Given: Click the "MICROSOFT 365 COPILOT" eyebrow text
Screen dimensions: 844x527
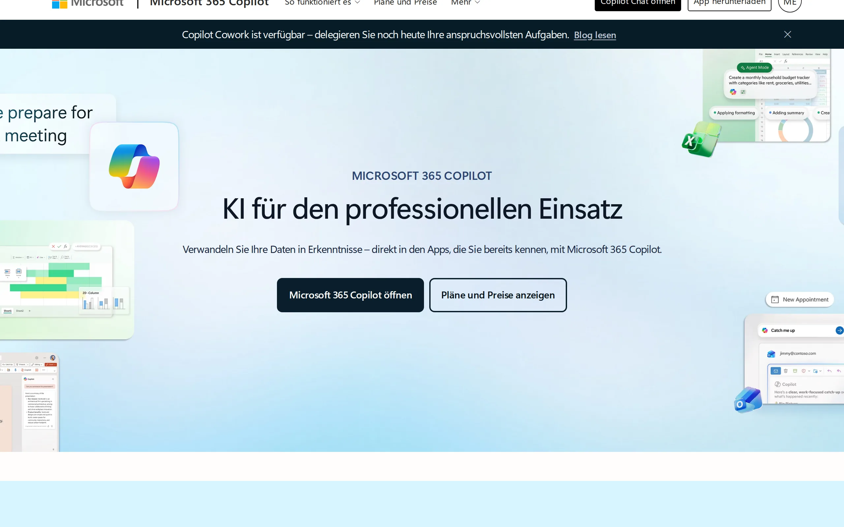Looking at the screenshot, I should pos(422,176).
